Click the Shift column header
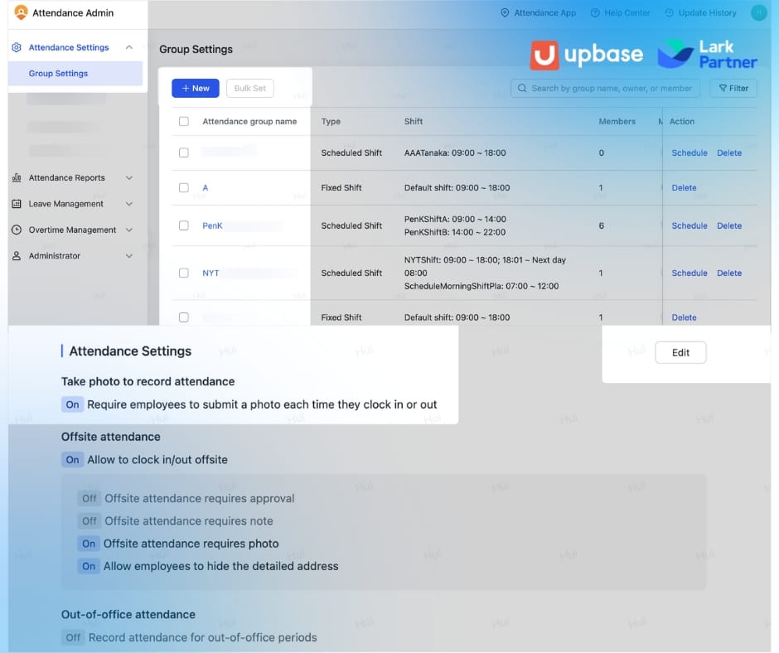Viewport: 779px width, 653px height. pyautogui.click(x=414, y=121)
